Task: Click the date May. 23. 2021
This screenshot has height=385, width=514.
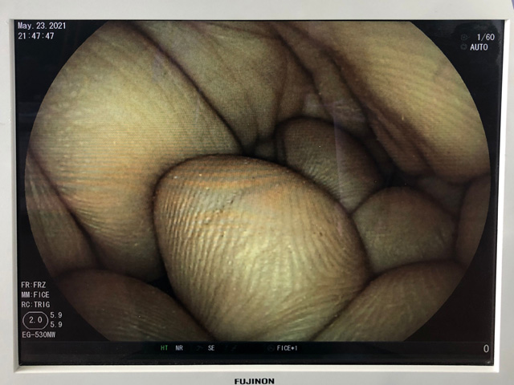Action: coord(42,26)
